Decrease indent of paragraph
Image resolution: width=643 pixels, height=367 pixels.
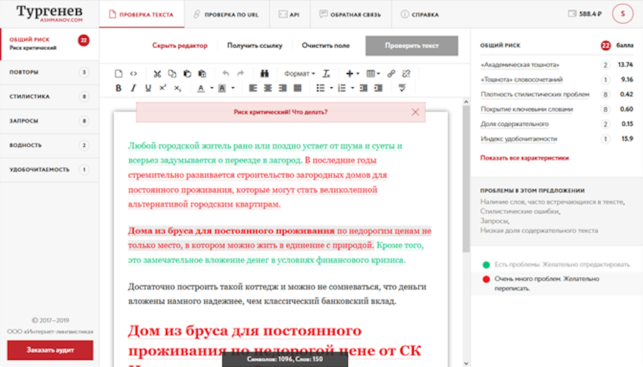364,88
